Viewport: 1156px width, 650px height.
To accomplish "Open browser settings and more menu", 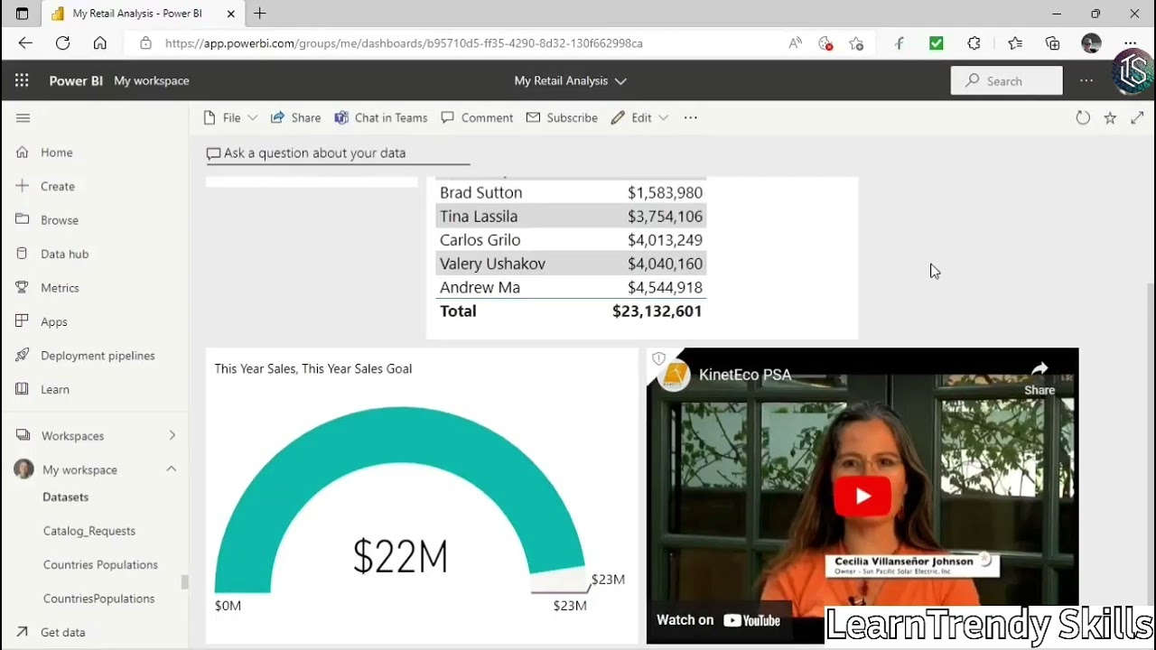I will point(1131,42).
